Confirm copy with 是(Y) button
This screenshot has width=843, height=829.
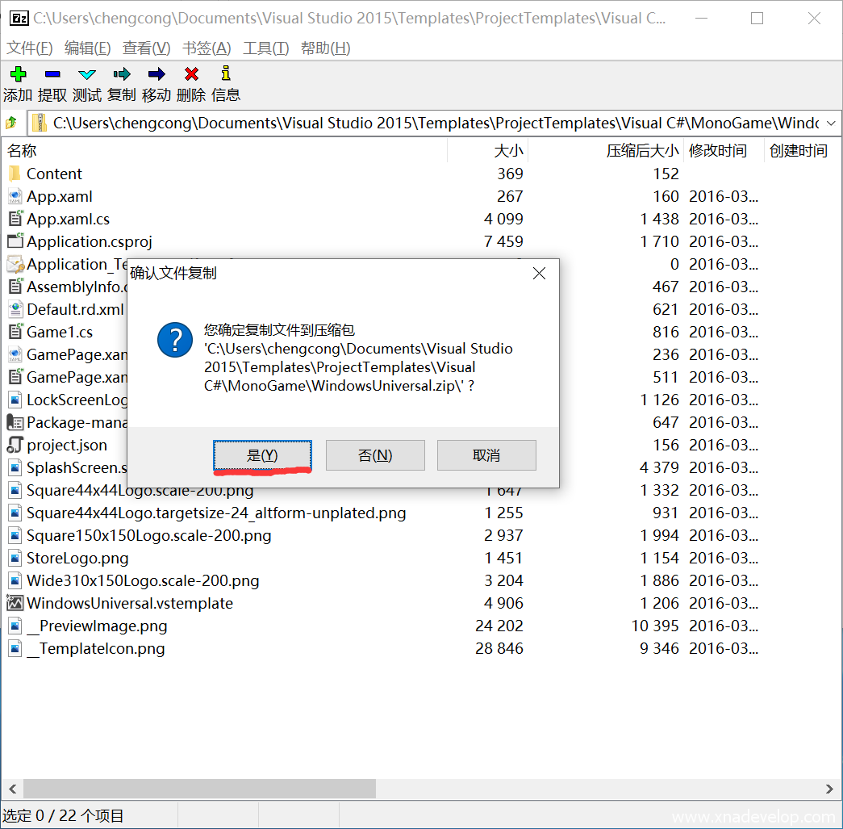coord(262,455)
